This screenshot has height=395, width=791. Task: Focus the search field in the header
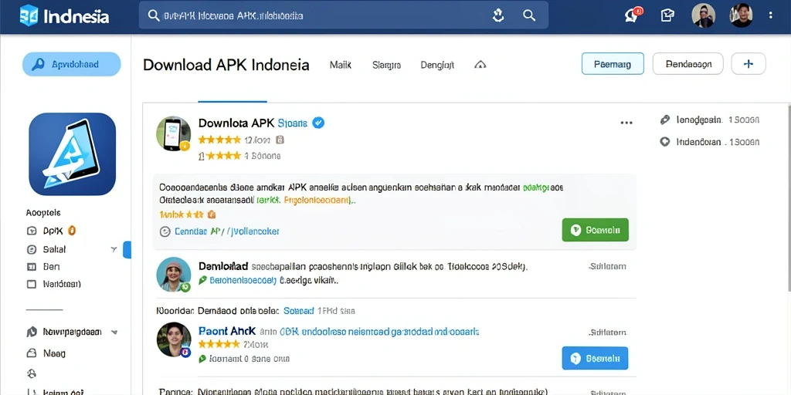click(343, 15)
